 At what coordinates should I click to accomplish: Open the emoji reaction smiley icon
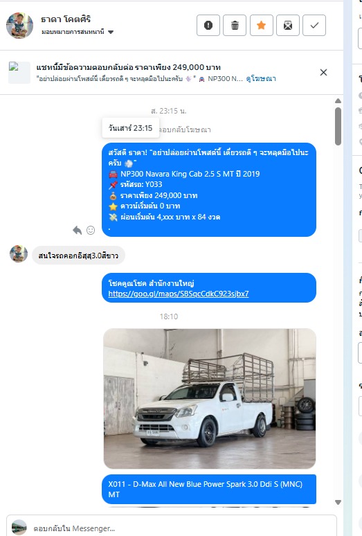tap(91, 231)
